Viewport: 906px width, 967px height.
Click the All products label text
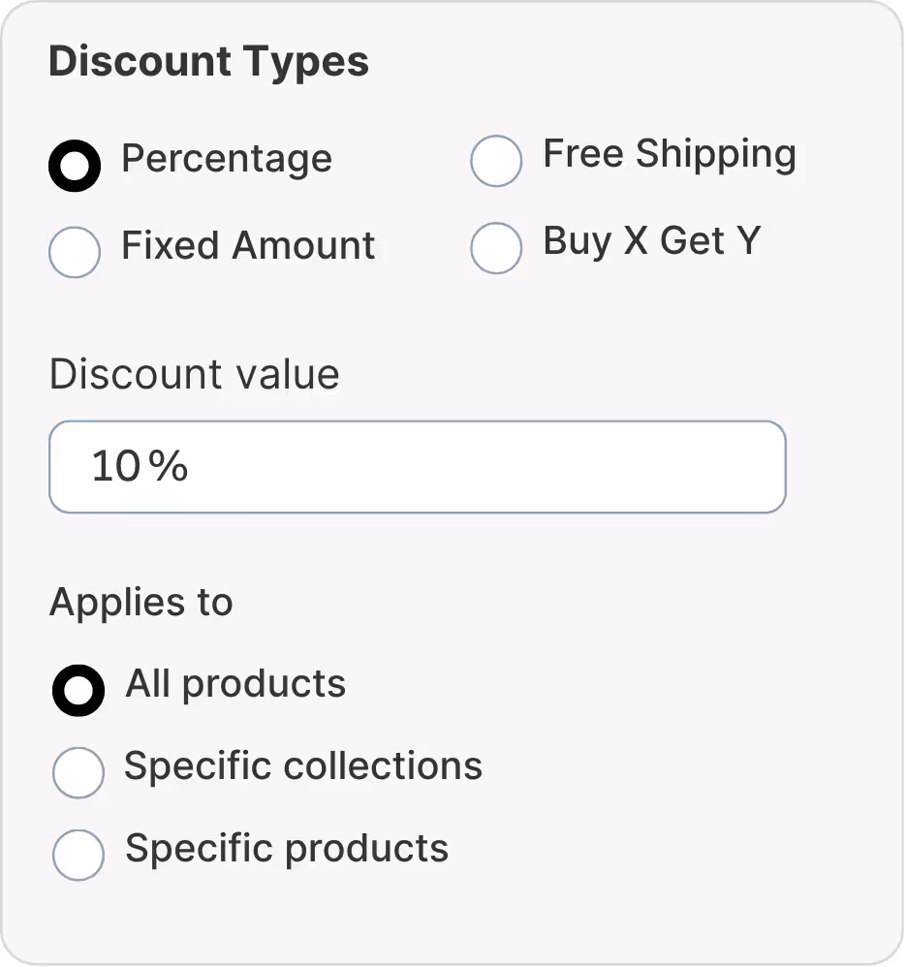[234, 683]
